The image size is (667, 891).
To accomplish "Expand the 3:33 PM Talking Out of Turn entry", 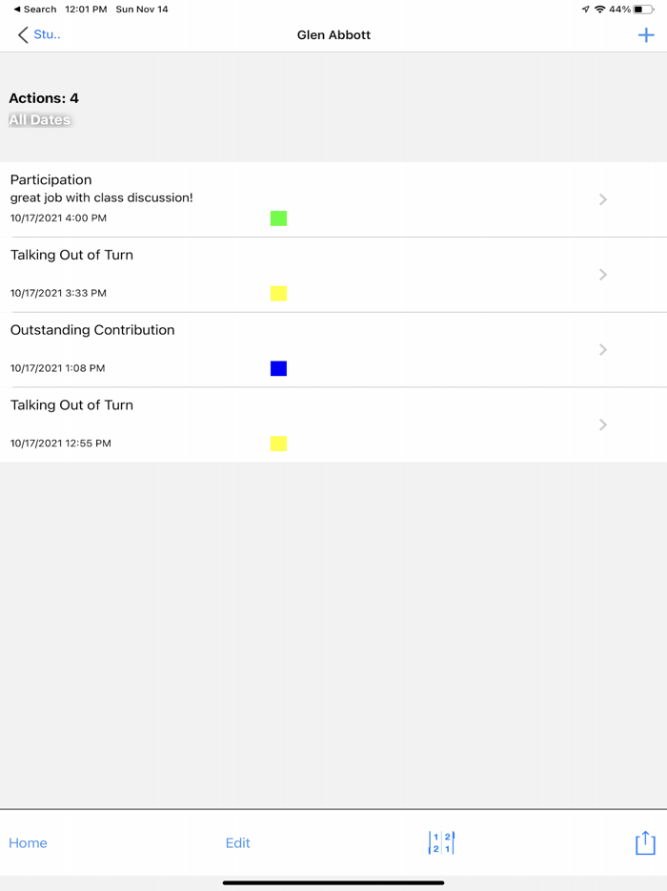I will click(602, 274).
